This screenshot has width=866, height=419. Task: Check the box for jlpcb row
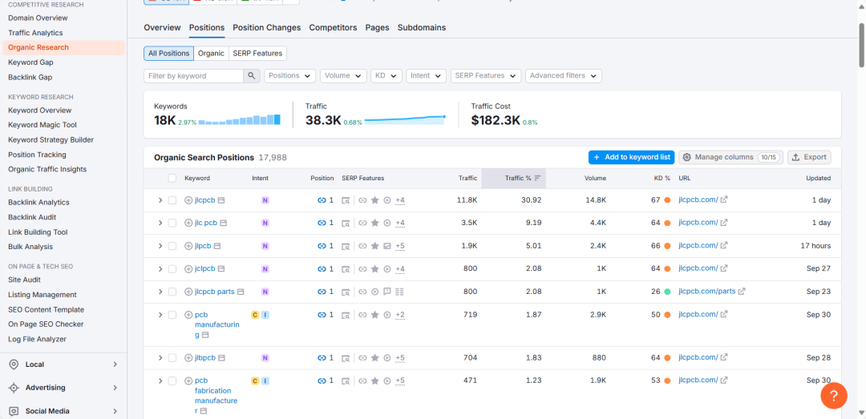pyautogui.click(x=172, y=246)
